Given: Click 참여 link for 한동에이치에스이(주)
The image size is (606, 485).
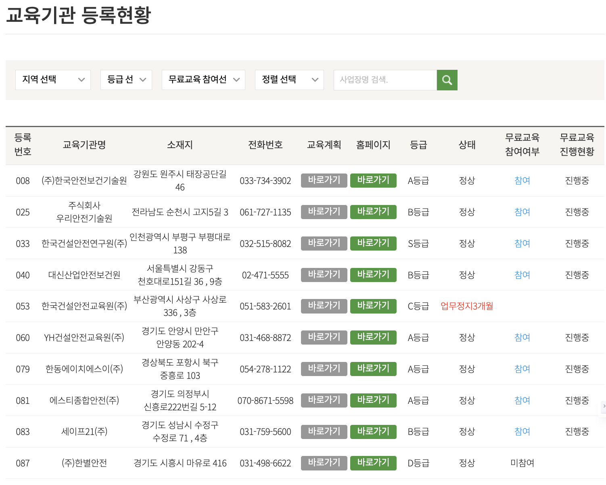Looking at the screenshot, I should (522, 369).
